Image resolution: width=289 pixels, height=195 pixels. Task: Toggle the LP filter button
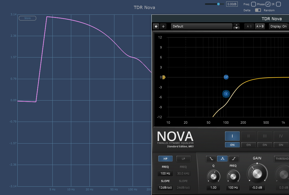pyautogui.click(x=183, y=159)
